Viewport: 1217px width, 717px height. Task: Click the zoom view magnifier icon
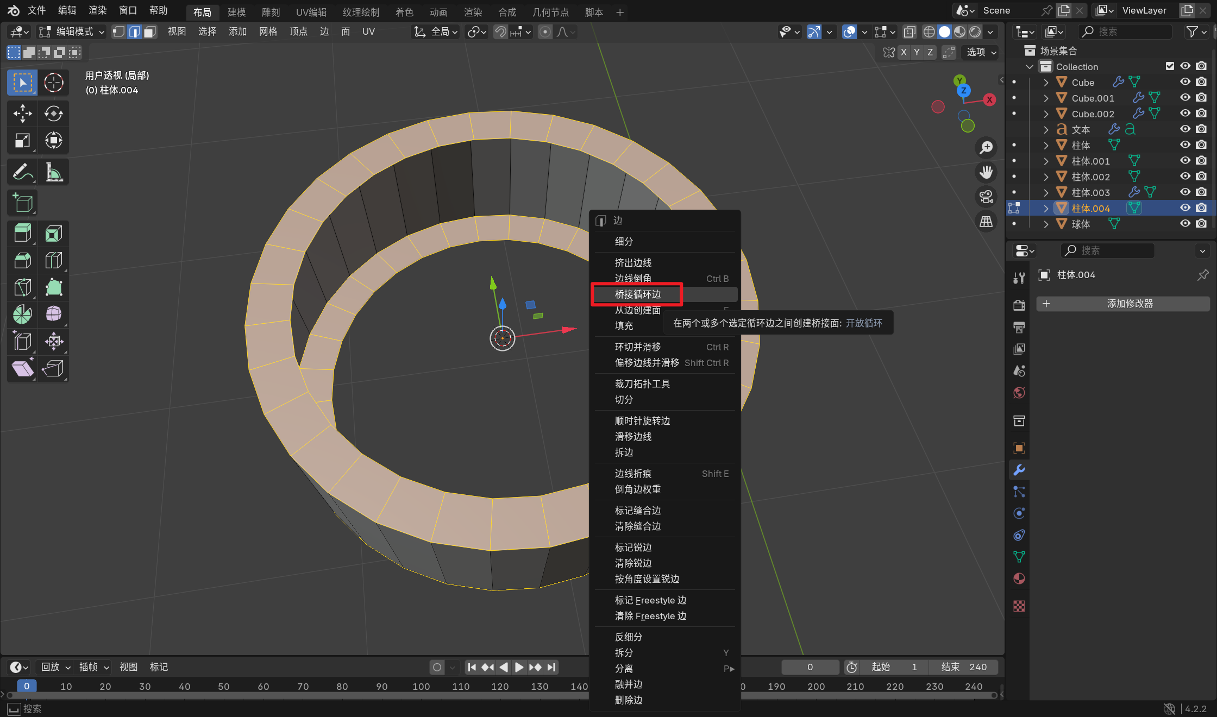point(986,148)
